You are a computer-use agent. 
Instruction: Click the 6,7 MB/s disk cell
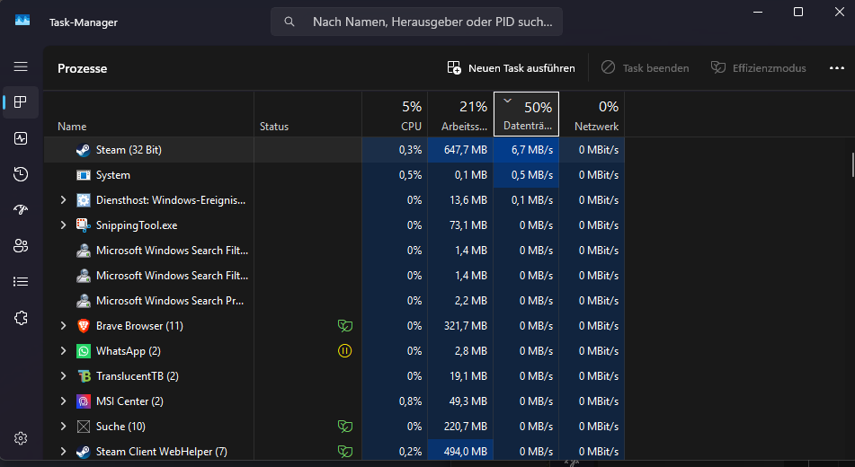[x=526, y=150]
